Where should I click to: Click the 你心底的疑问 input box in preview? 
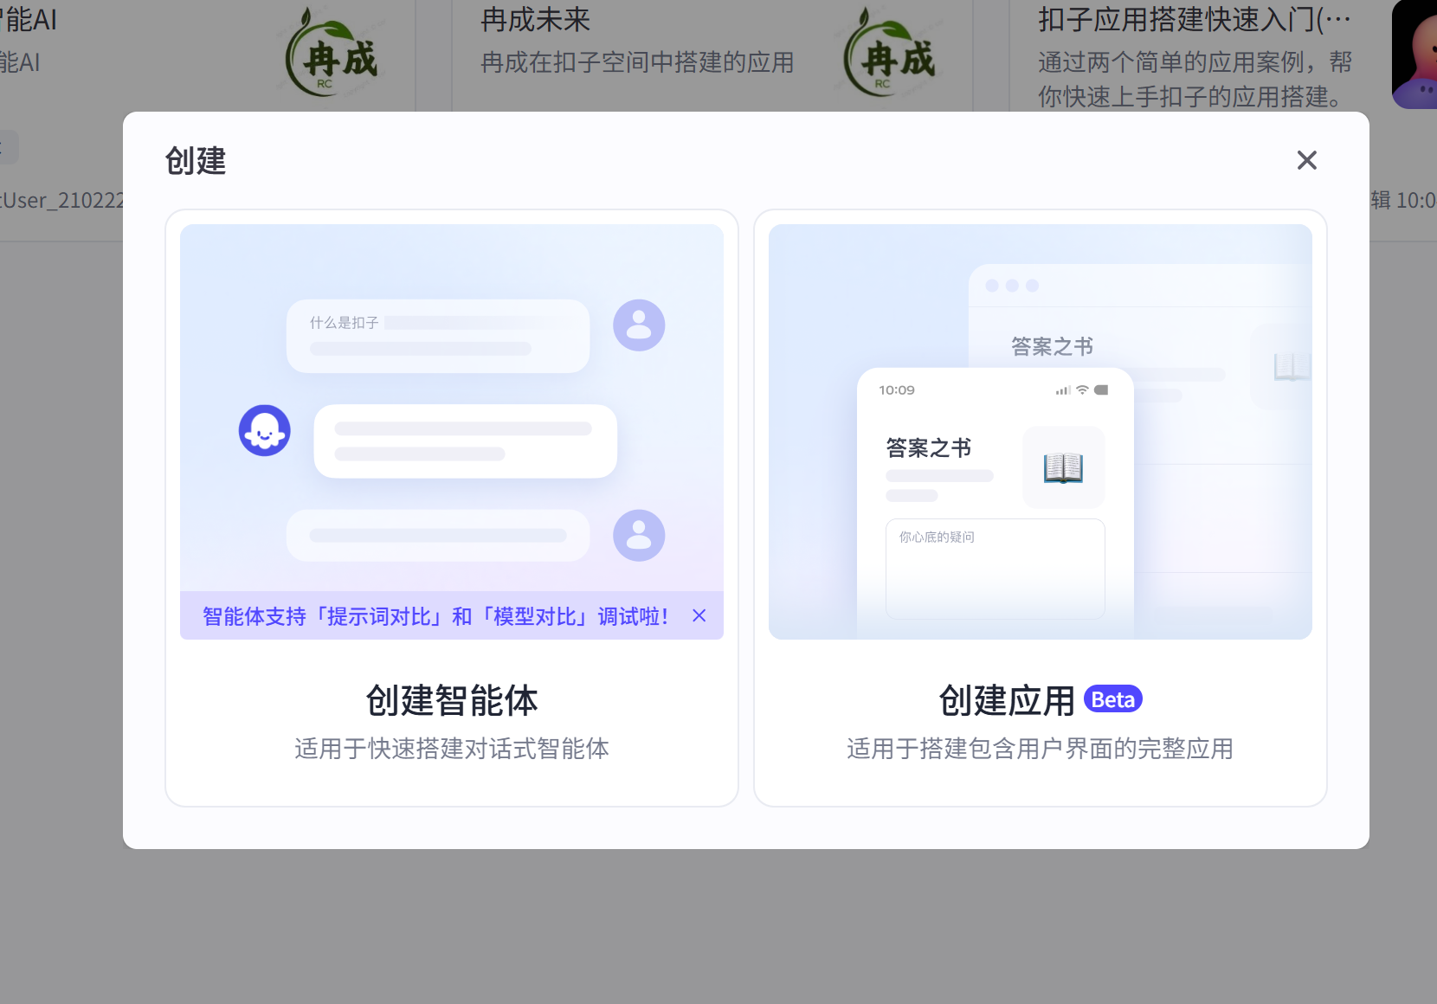pyautogui.click(x=996, y=569)
